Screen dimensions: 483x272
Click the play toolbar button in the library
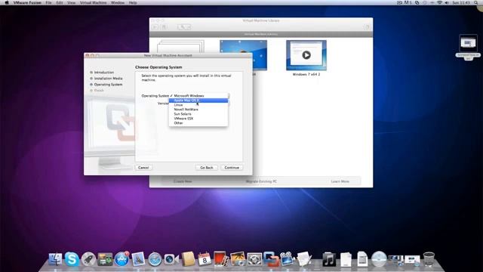click(155, 27)
